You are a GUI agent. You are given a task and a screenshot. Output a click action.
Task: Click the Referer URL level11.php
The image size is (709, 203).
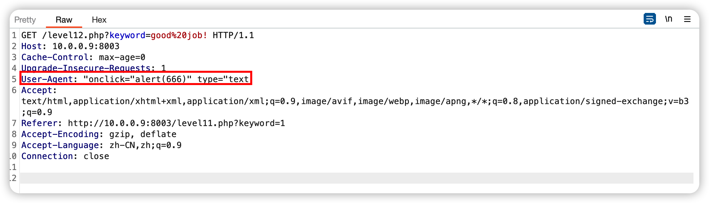[176, 123]
